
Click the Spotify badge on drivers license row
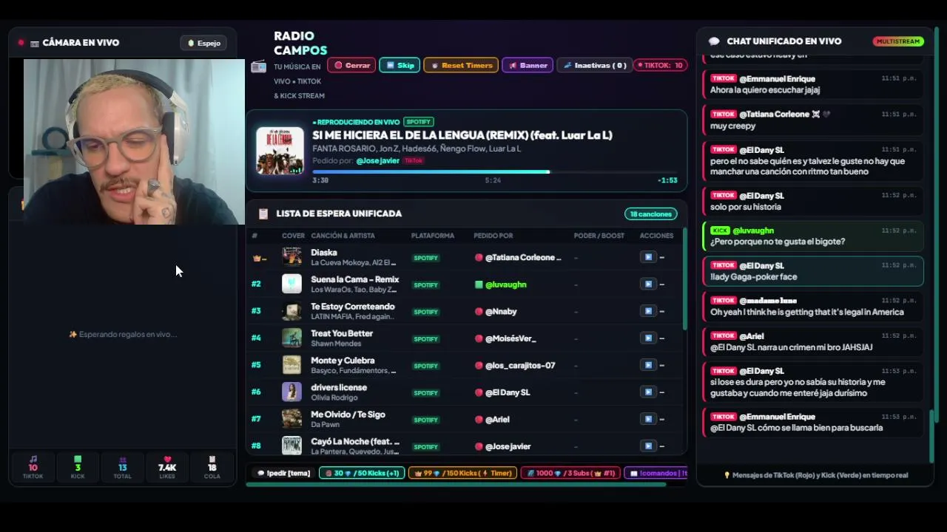(426, 392)
